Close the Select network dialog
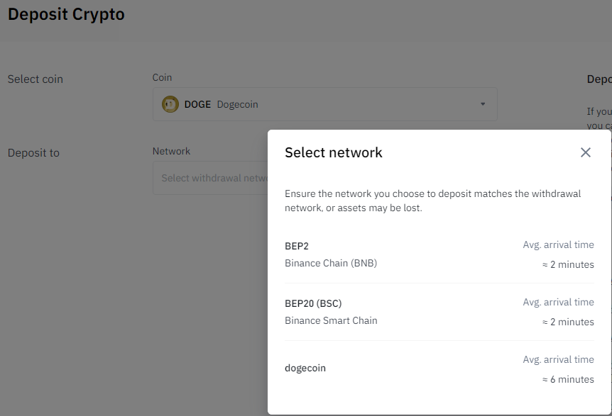The width and height of the screenshot is (612, 416). pyautogui.click(x=585, y=152)
